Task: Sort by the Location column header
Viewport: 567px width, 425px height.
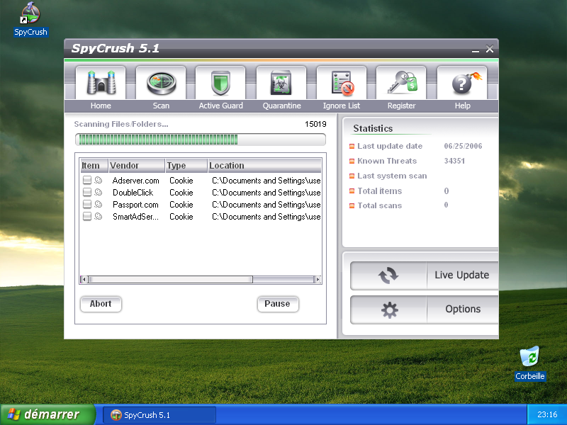Action: pos(264,166)
